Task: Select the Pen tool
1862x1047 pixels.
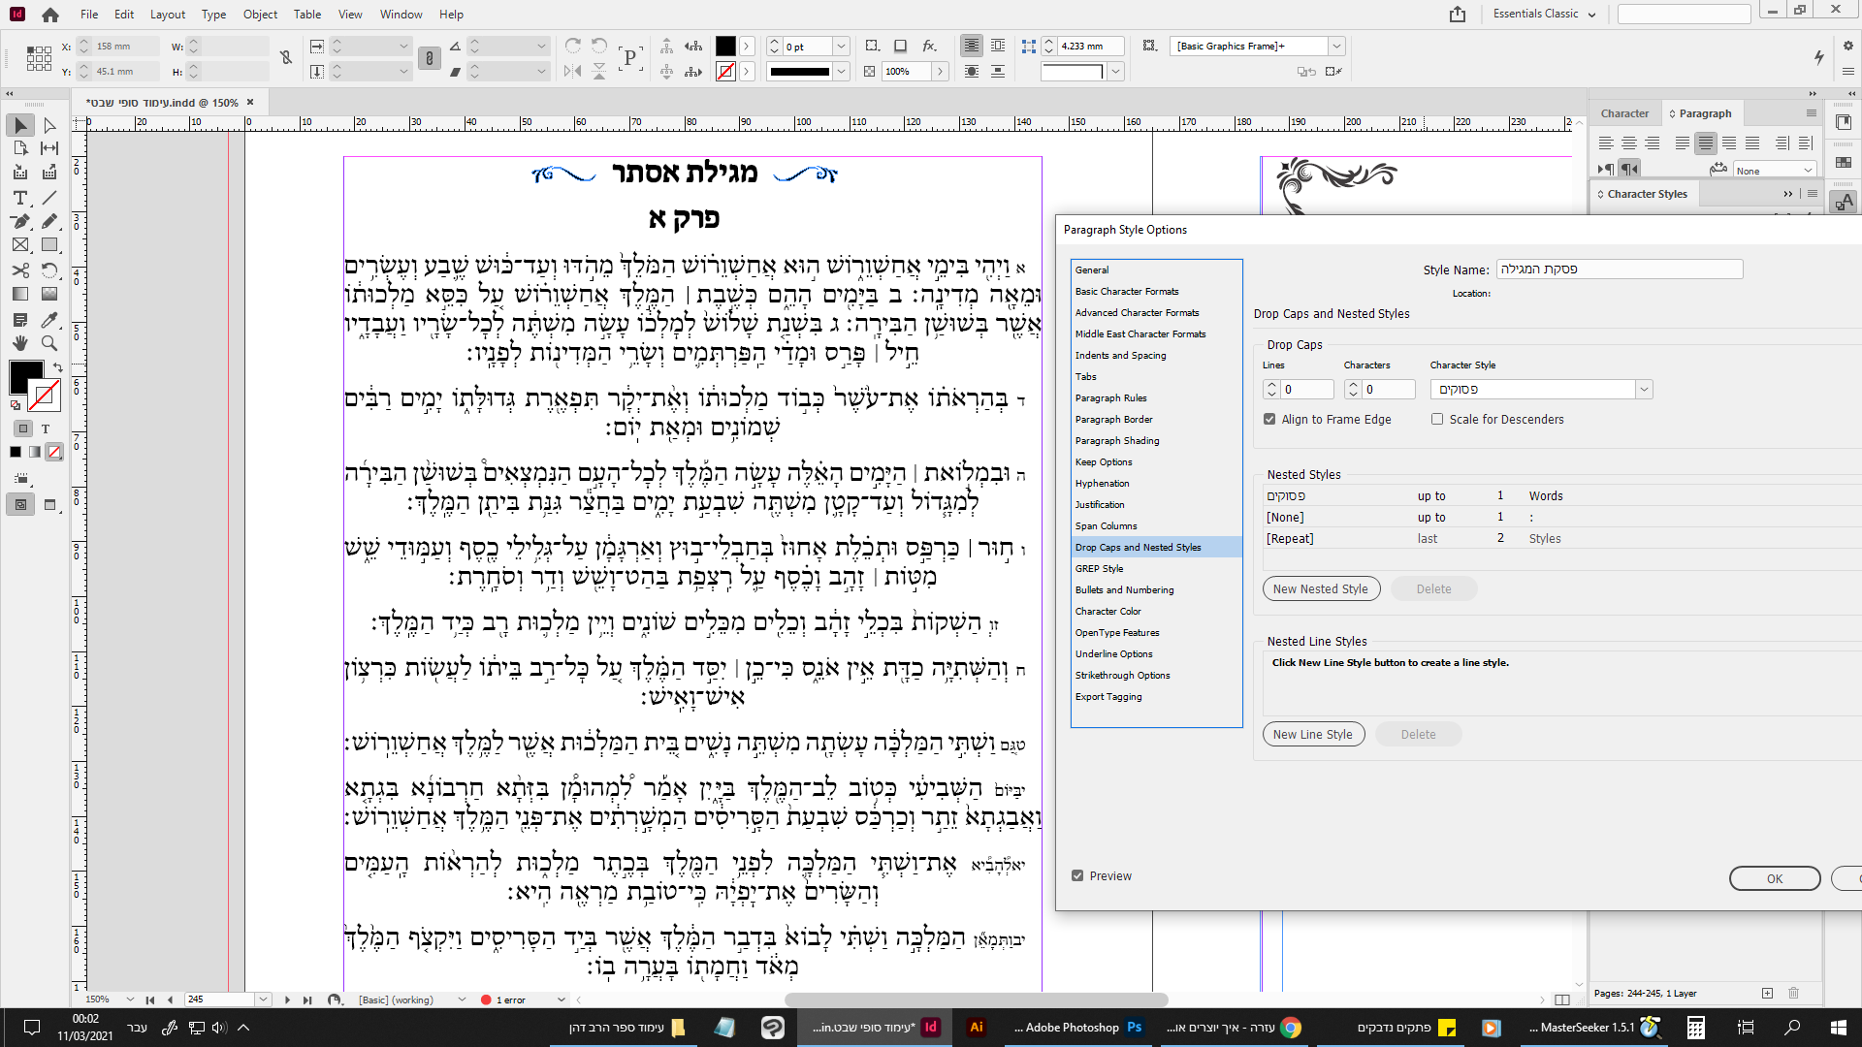Action: (19, 221)
